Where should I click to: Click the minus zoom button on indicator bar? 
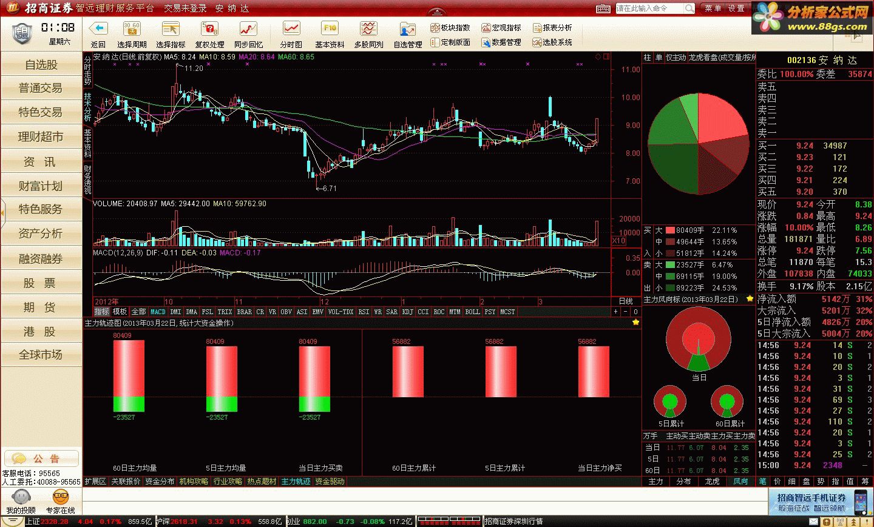coord(625,312)
